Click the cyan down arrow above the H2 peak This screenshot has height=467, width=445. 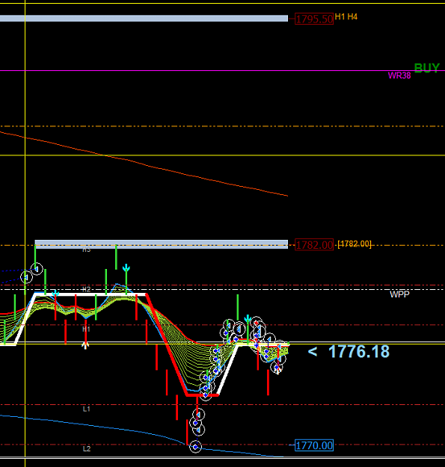coord(126,267)
